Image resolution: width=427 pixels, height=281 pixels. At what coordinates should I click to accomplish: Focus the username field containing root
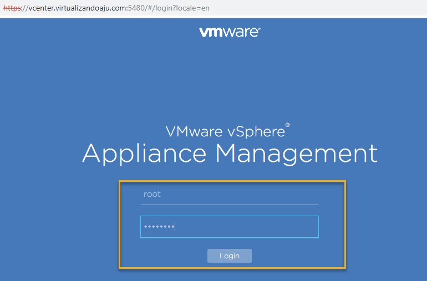click(x=229, y=195)
